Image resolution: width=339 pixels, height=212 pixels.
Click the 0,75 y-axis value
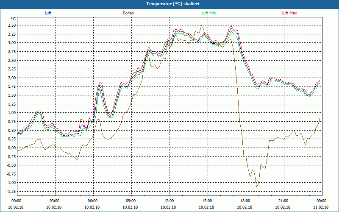(11, 122)
